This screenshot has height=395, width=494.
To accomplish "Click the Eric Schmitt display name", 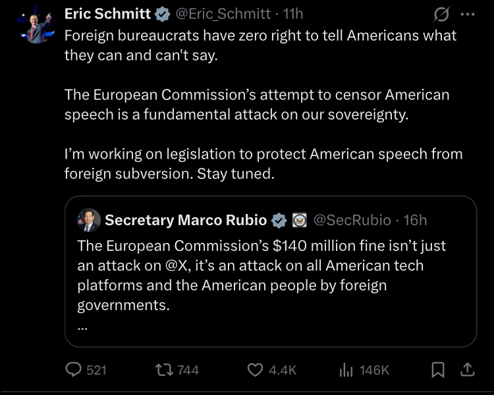I will tap(107, 13).
